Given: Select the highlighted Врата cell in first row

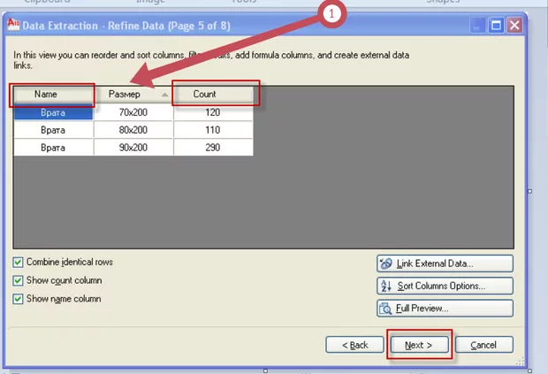Looking at the screenshot, I should tap(53, 112).
